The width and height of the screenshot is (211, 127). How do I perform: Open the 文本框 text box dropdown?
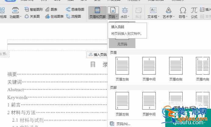153,13
